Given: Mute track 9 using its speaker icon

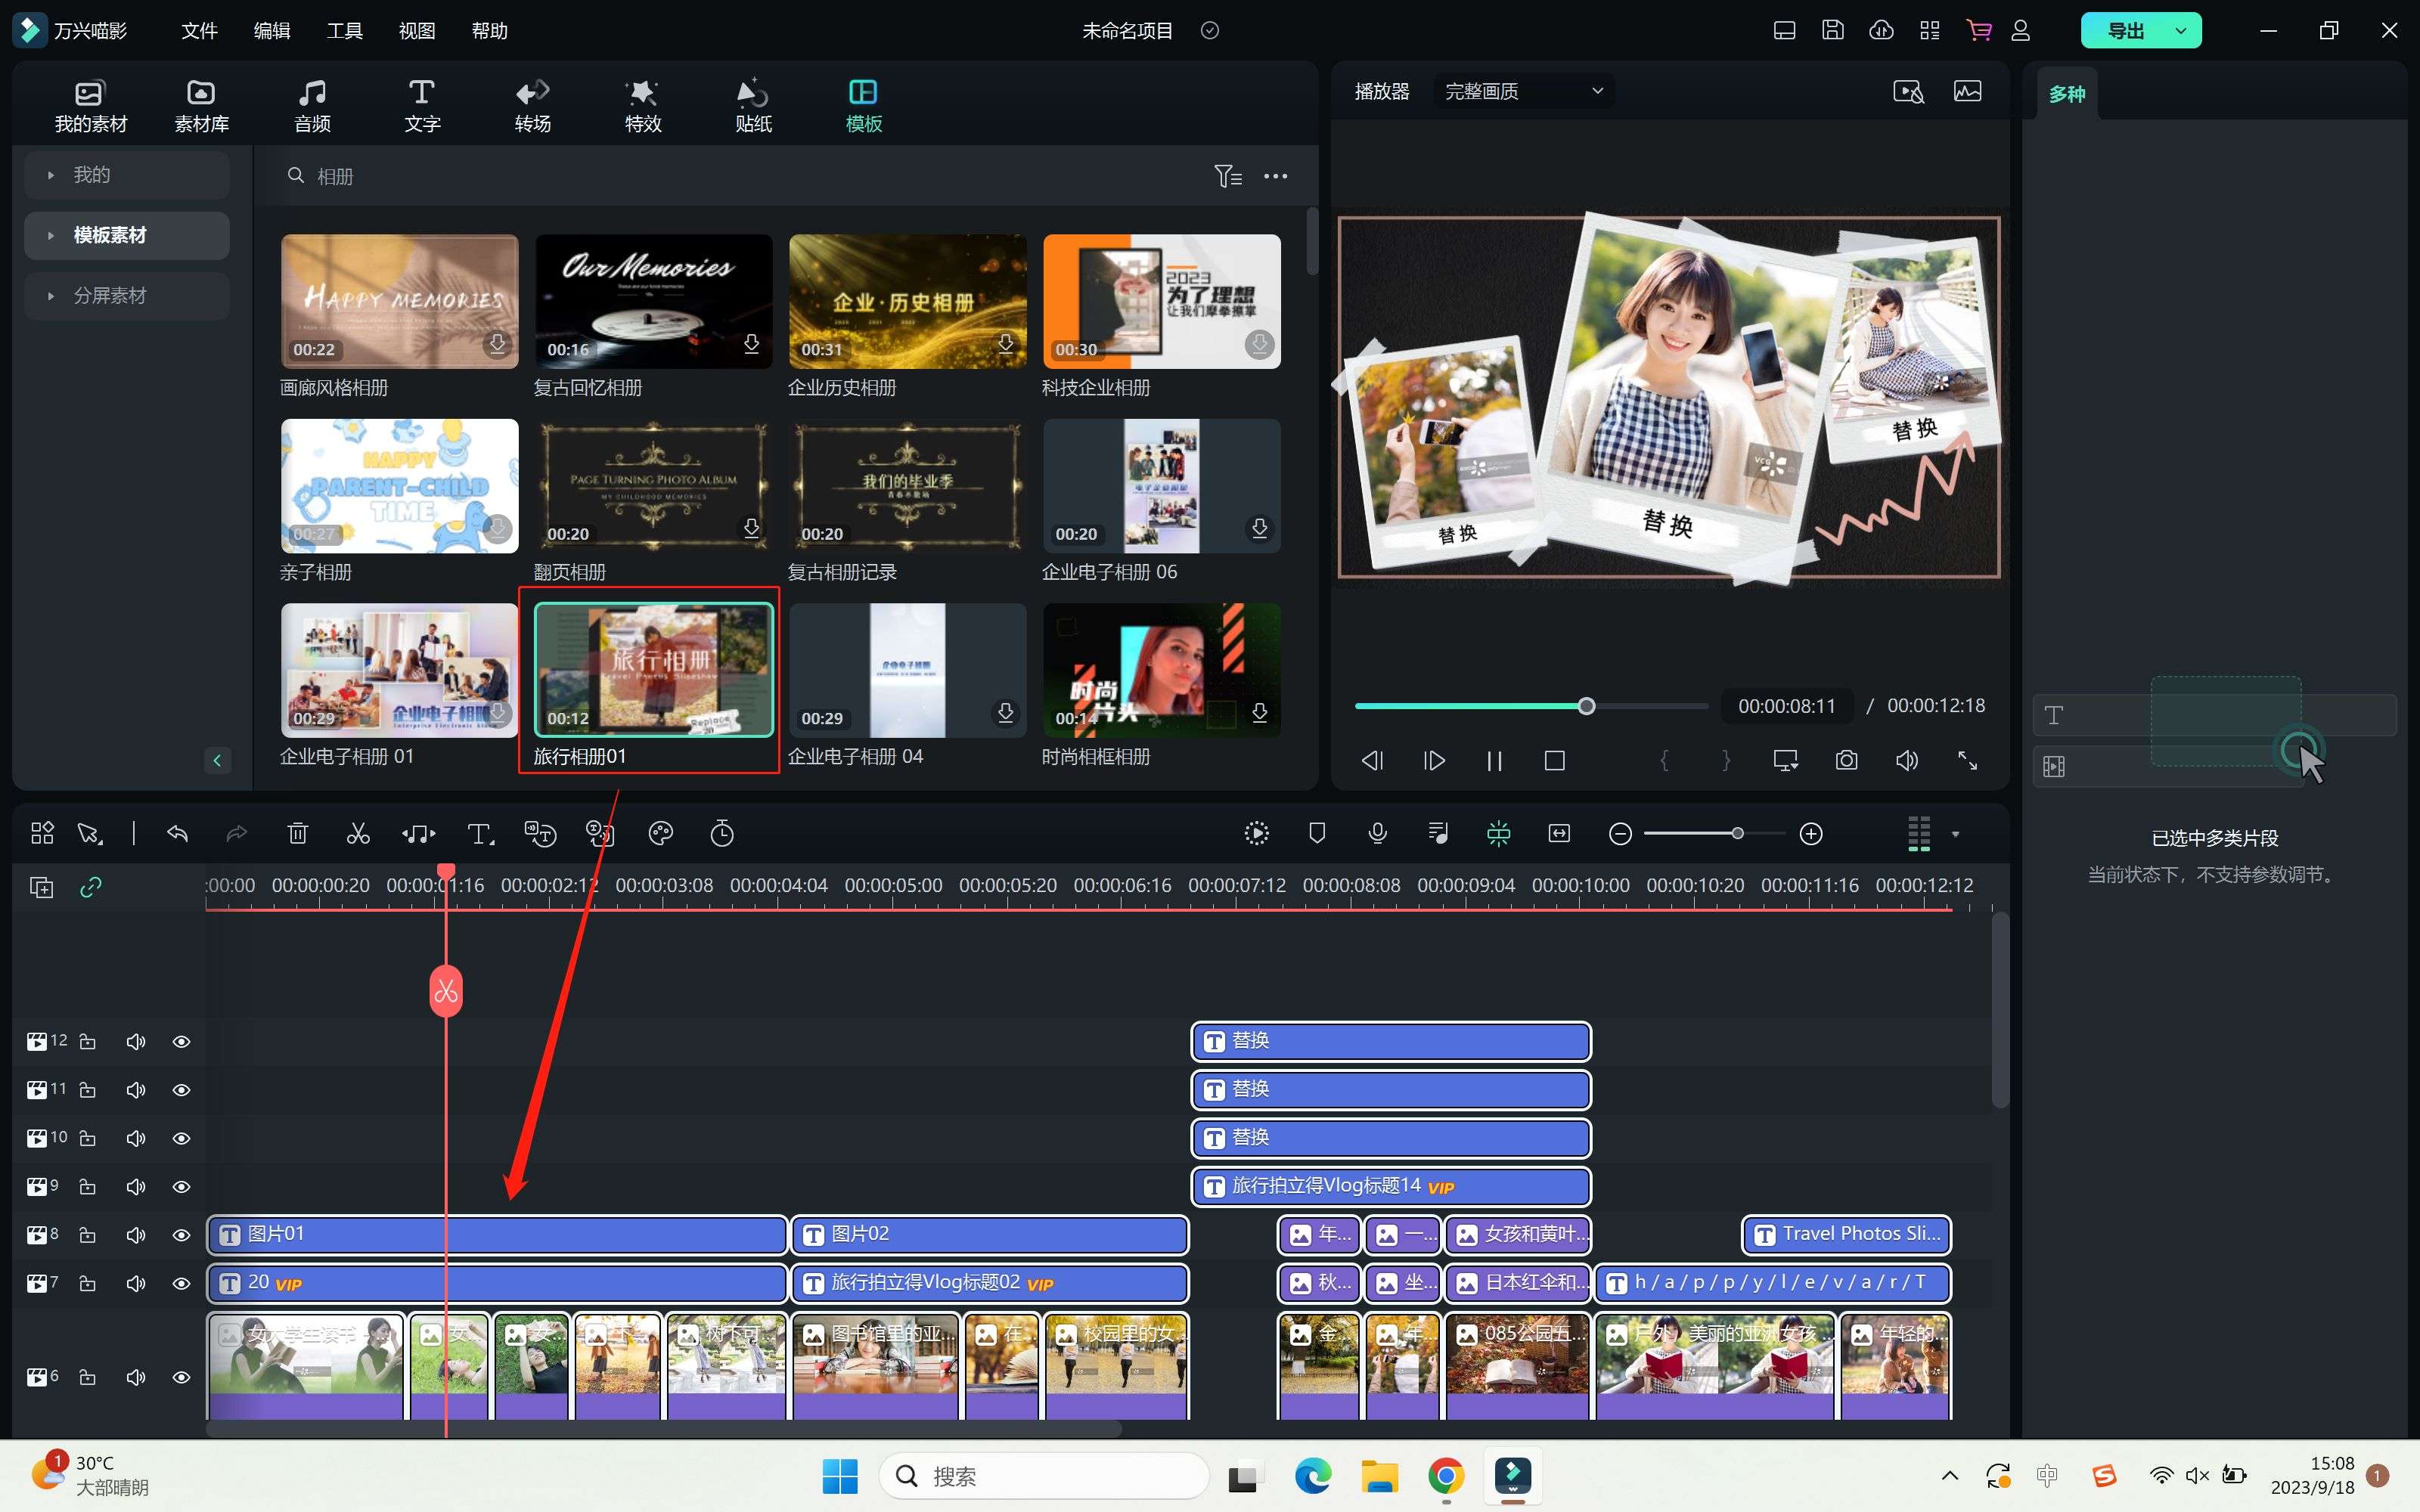Looking at the screenshot, I should pyautogui.click(x=136, y=1187).
